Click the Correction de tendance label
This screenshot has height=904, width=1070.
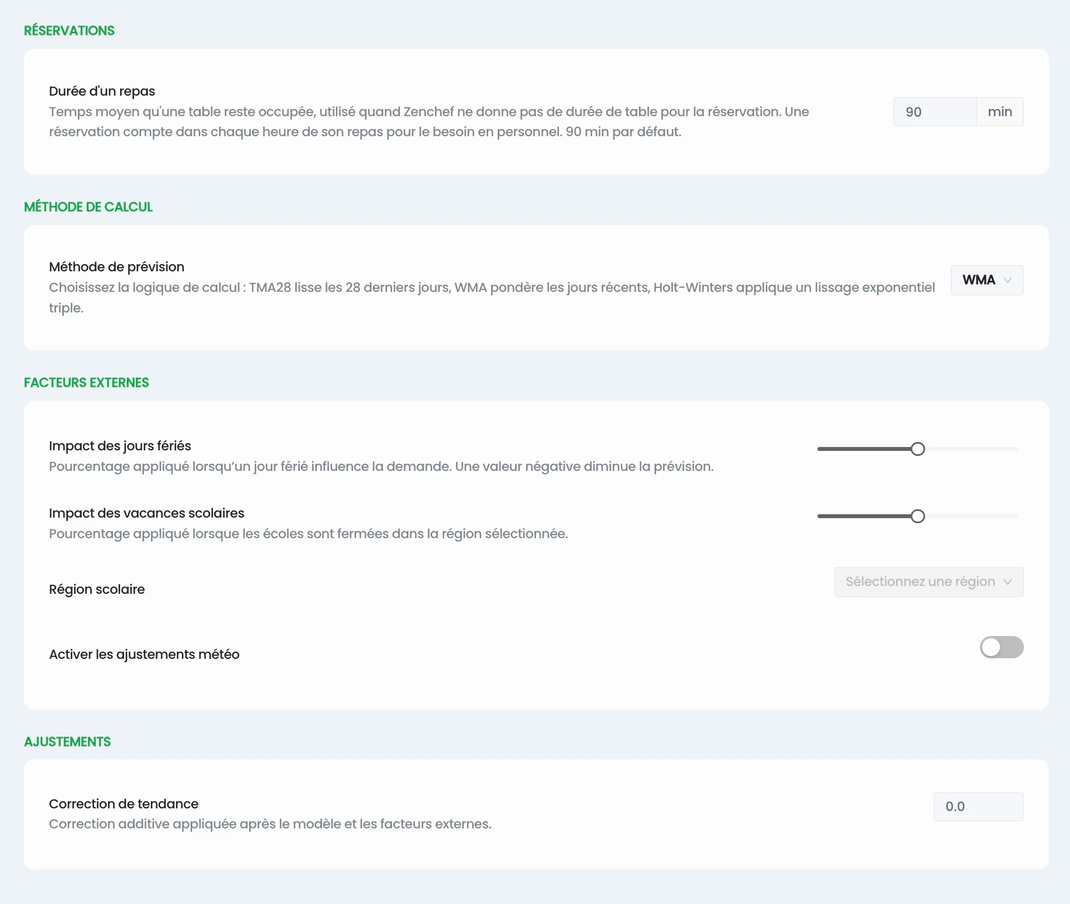[x=123, y=804]
